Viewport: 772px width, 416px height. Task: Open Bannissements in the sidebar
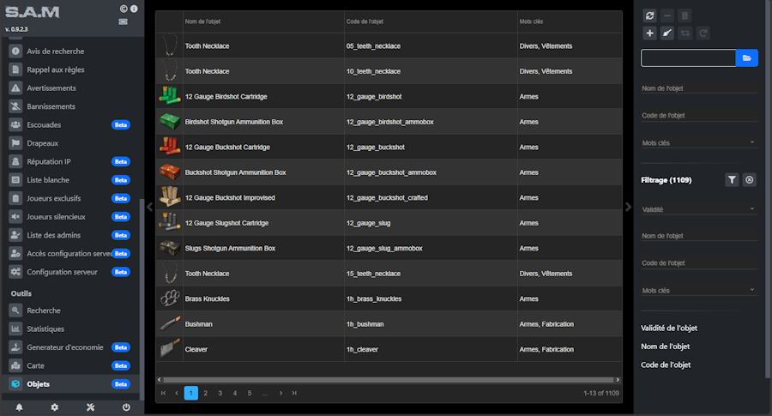pyautogui.click(x=51, y=106)
